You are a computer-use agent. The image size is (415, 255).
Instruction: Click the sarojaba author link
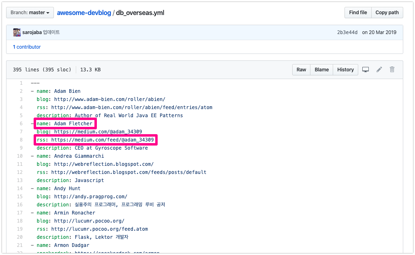pyautogui.click(x=32, y=32)
